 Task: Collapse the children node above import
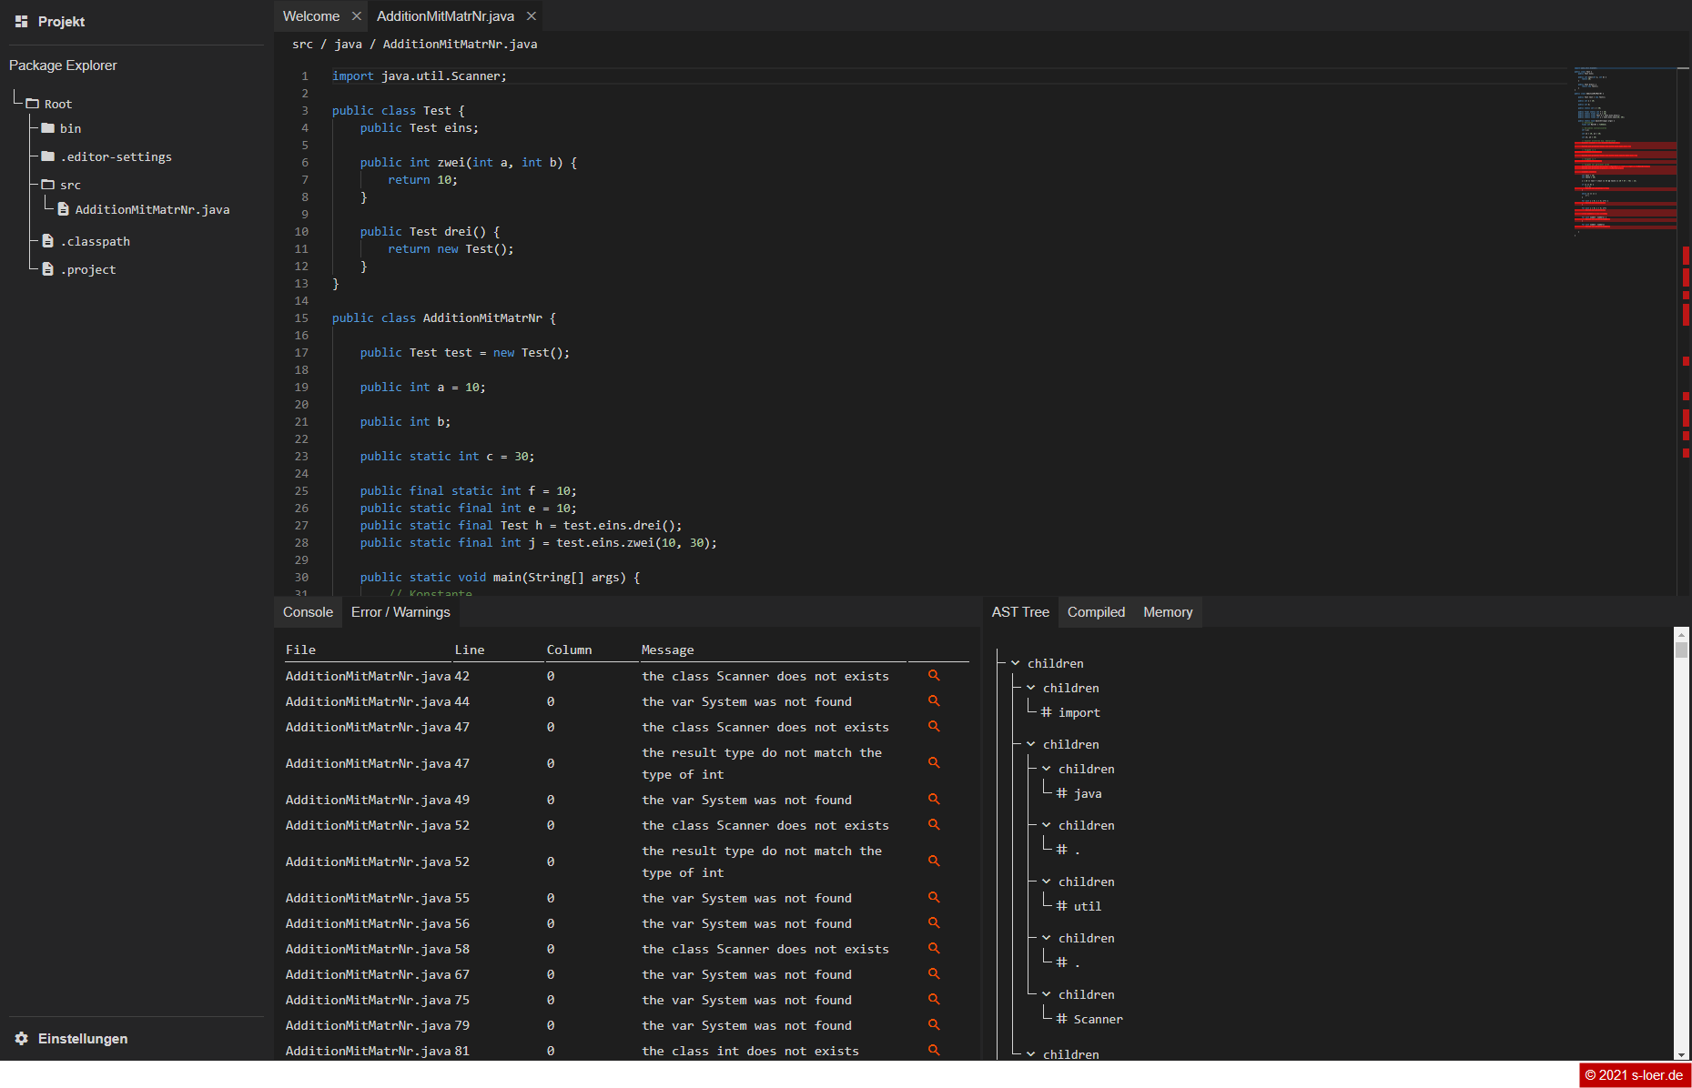tap(1031, 688)
